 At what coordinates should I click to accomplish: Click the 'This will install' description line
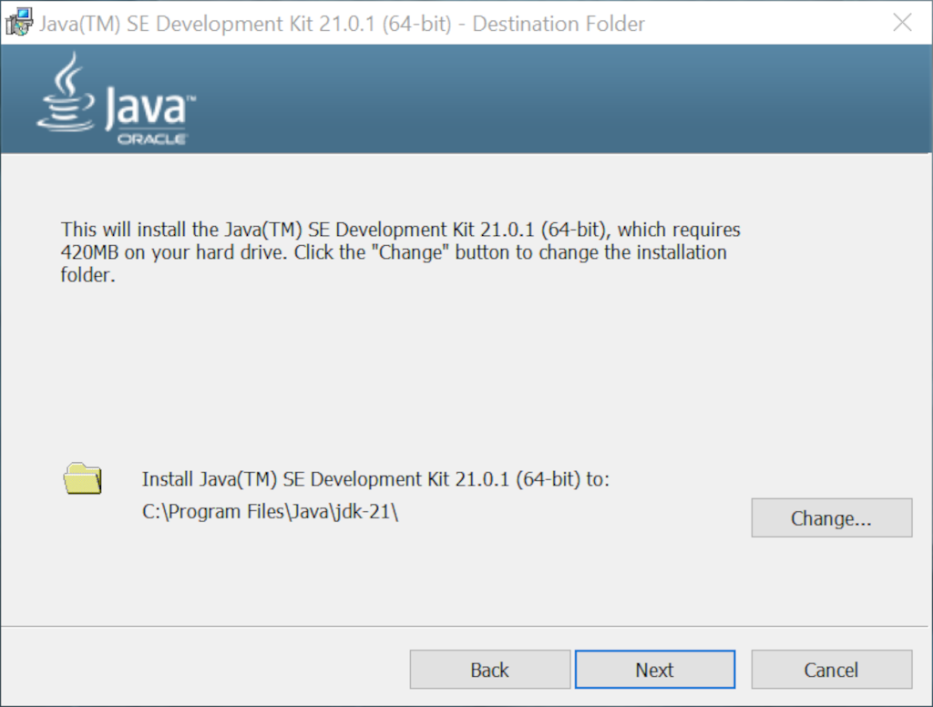(401, 230)
